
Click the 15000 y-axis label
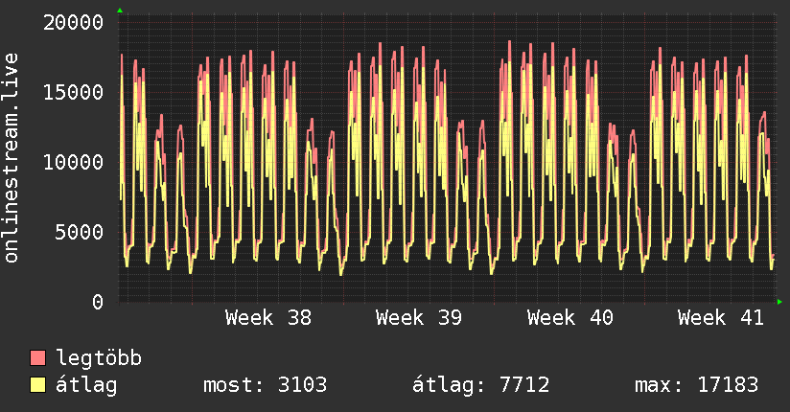tap(73, 92)
